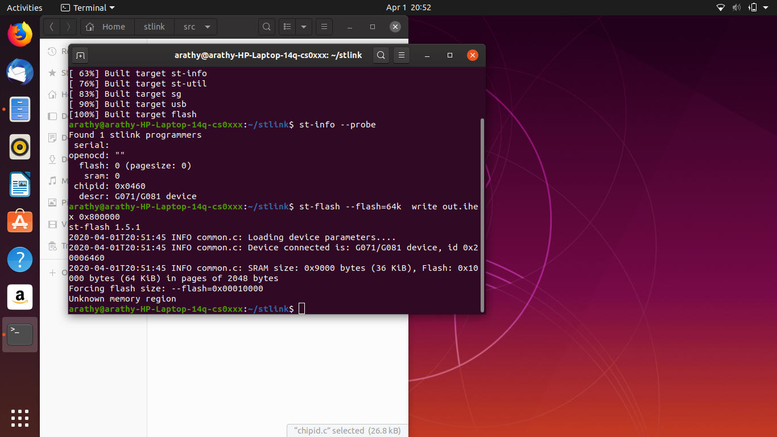Open the view options dropdown in Files

click(x=303, y=26)
